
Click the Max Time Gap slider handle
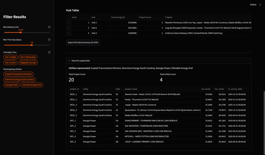point(32,45)
